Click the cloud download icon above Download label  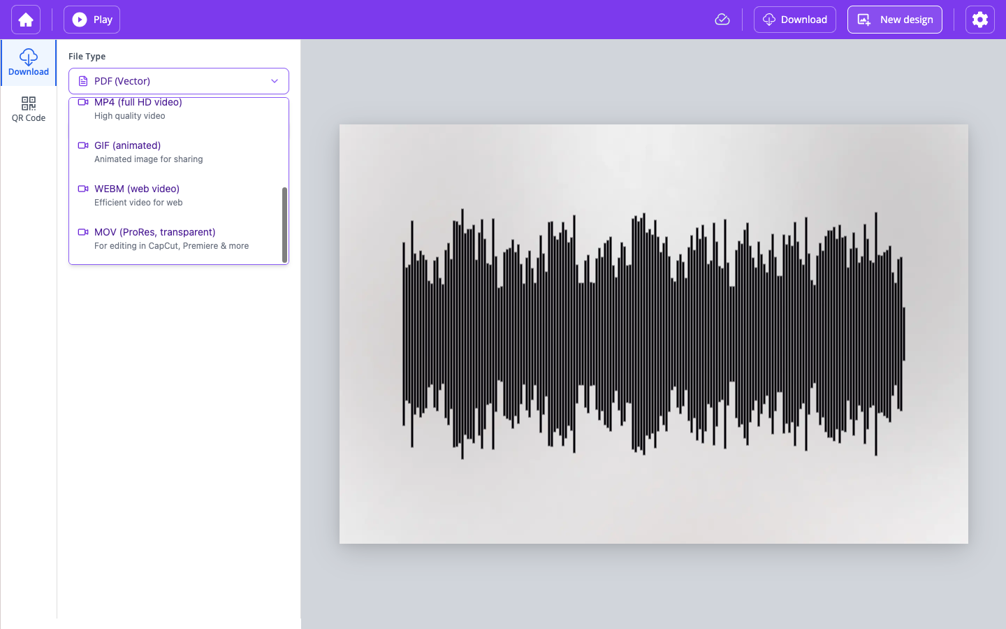tap(29, 58)
